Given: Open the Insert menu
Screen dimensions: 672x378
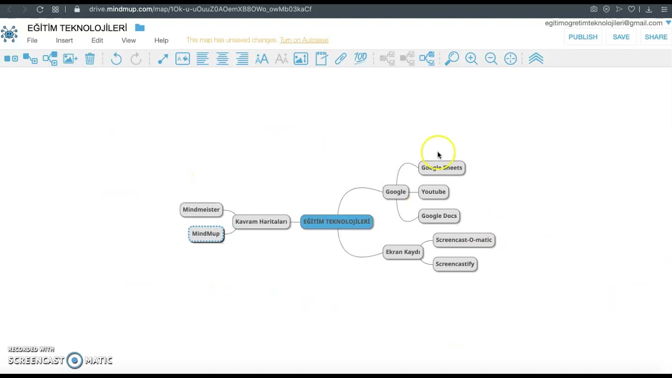Looking at the screenshot, I should 65,40.
